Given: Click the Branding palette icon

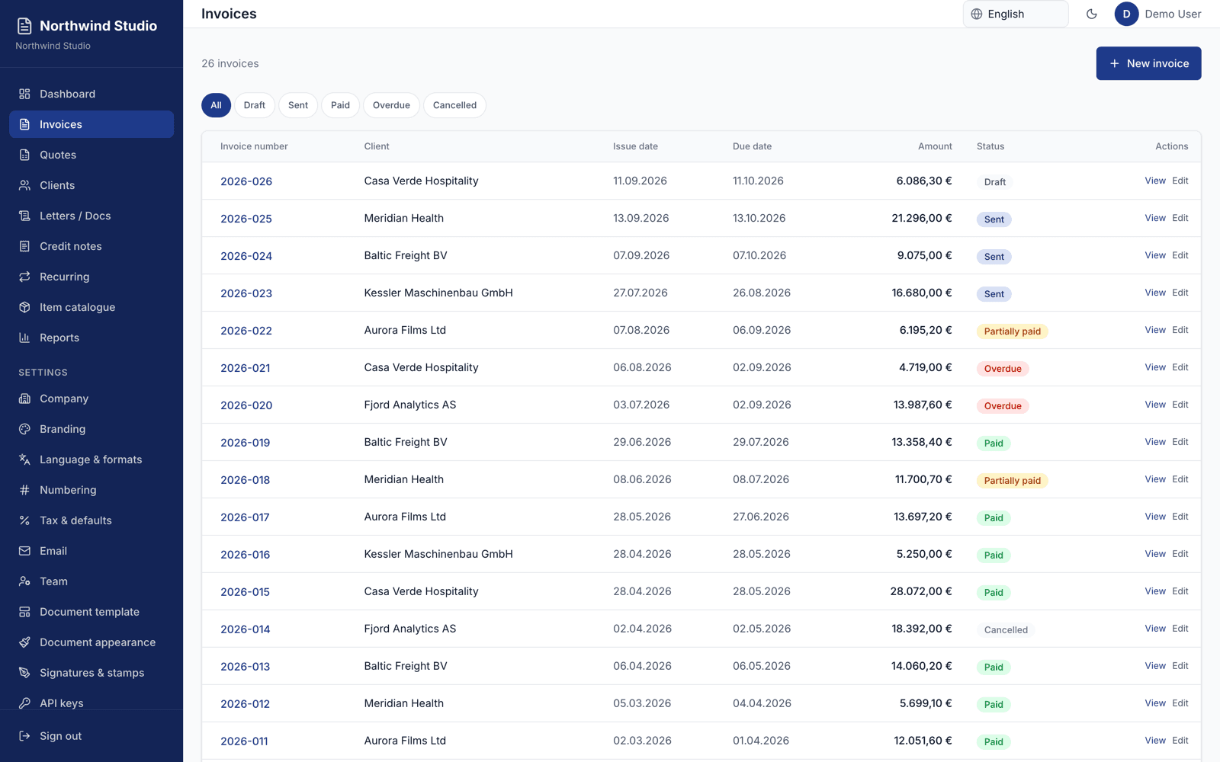Looking at the screenshot, I should click(24, 429).
